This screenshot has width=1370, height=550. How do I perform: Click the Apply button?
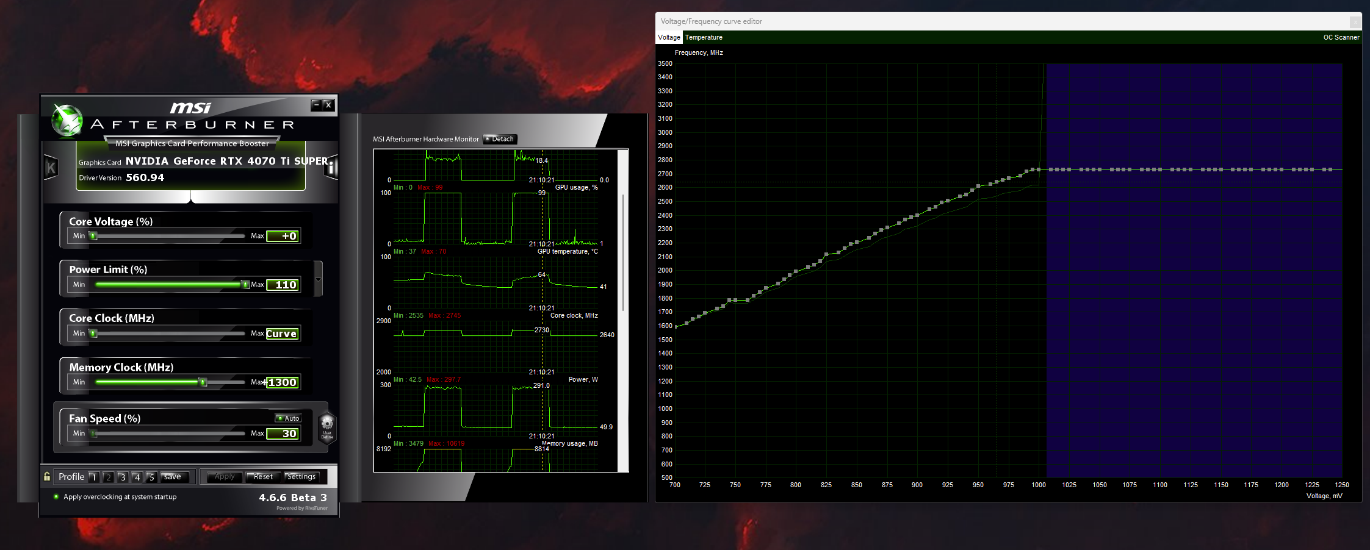coord(225,477)
